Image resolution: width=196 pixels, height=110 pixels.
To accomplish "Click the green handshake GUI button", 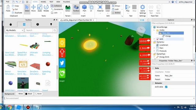I will [x=62, y=73].
